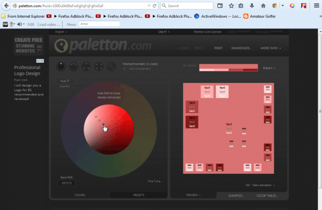The width and height of the screenshot is (322, 210).
Task: Select the Free style gear scheme icon
Action: click(111, 66)
